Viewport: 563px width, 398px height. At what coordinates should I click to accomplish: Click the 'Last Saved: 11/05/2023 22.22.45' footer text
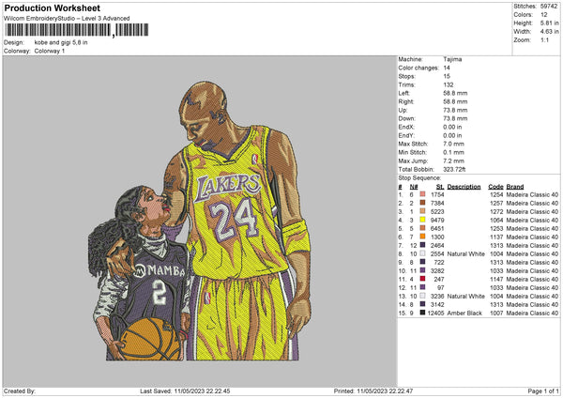pos(185,390)
